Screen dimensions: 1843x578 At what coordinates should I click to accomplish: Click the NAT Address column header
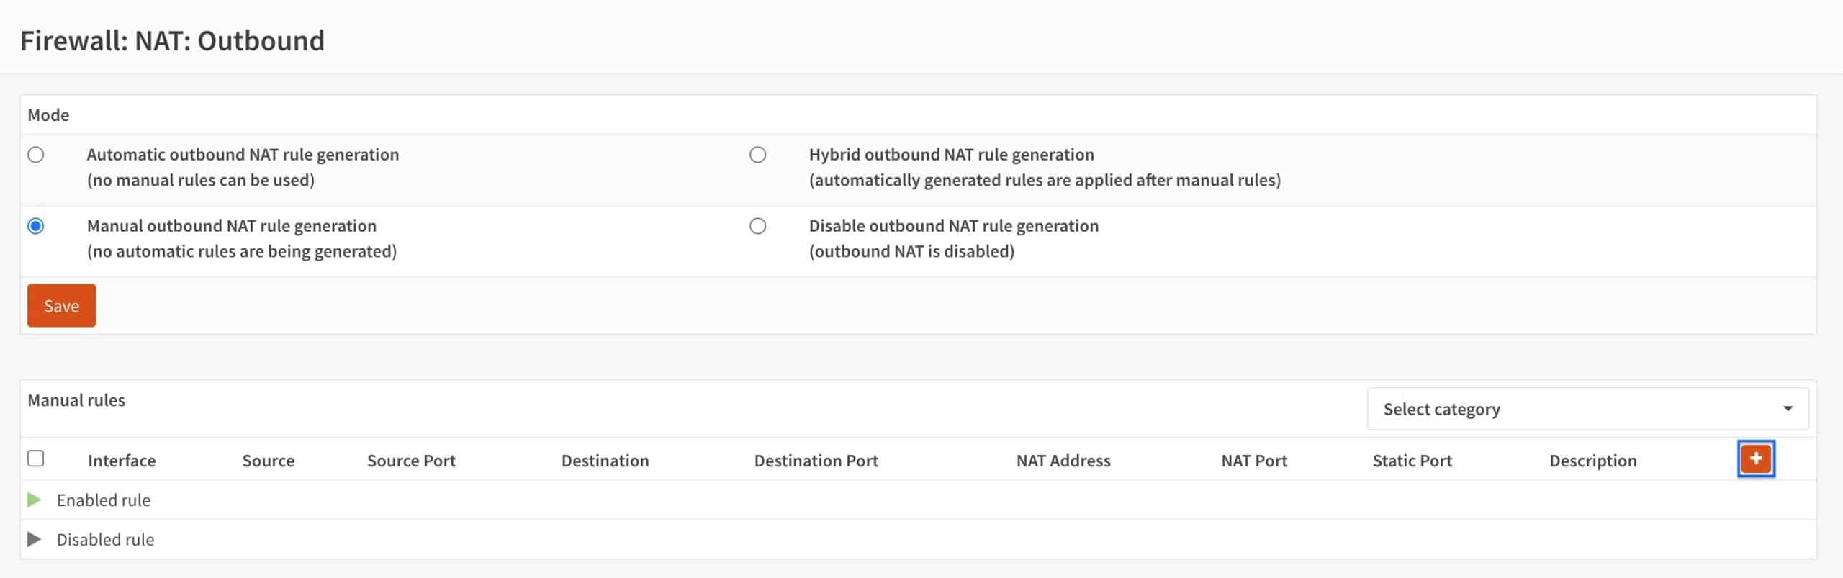pos(1063,461)
